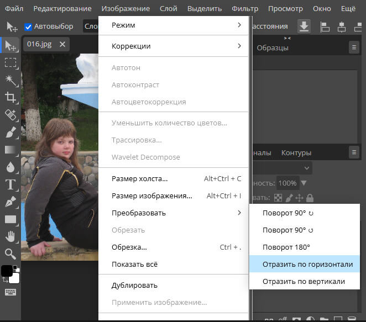Screen dimensions: 366x322
Task: Toggle the lock all padlock icon
Action: tap(310, 197)
